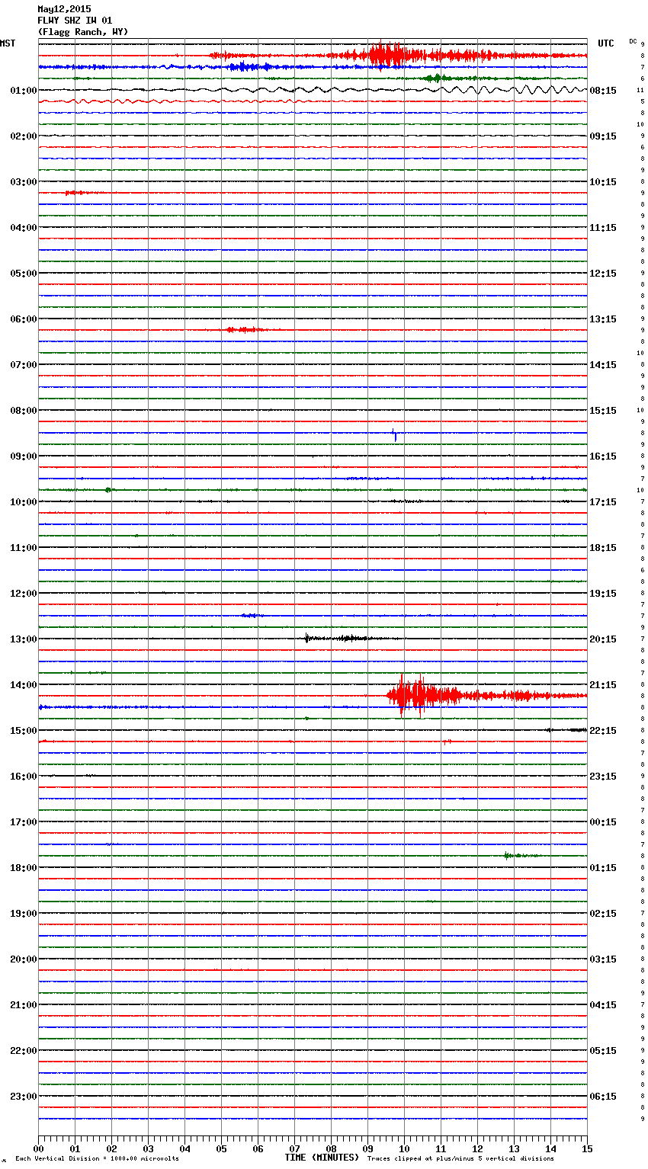Screen dimensions: 648x1169
Task: Click minute axis tick label 03
Action: point(148,1148)
